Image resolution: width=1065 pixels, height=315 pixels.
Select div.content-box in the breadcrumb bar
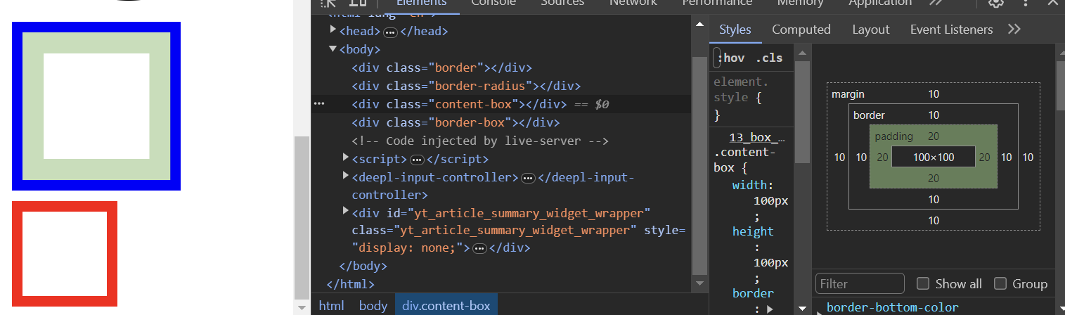pos(446,305)
